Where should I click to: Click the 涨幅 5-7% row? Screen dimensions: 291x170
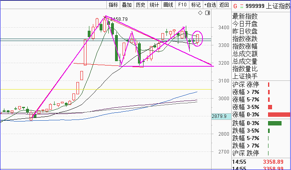coord(261,100)
